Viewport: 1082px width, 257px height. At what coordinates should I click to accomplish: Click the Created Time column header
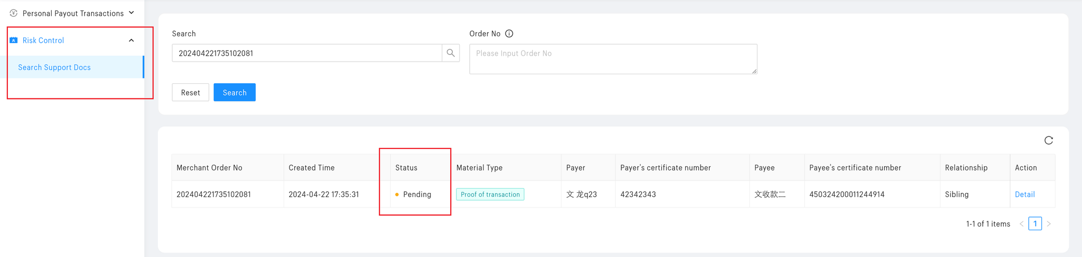click(x=312, y=167)
